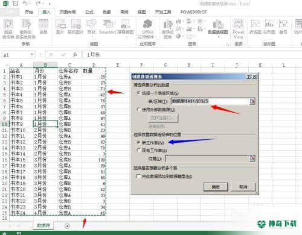Confirm dialog with the OK button

coord(216,187)
